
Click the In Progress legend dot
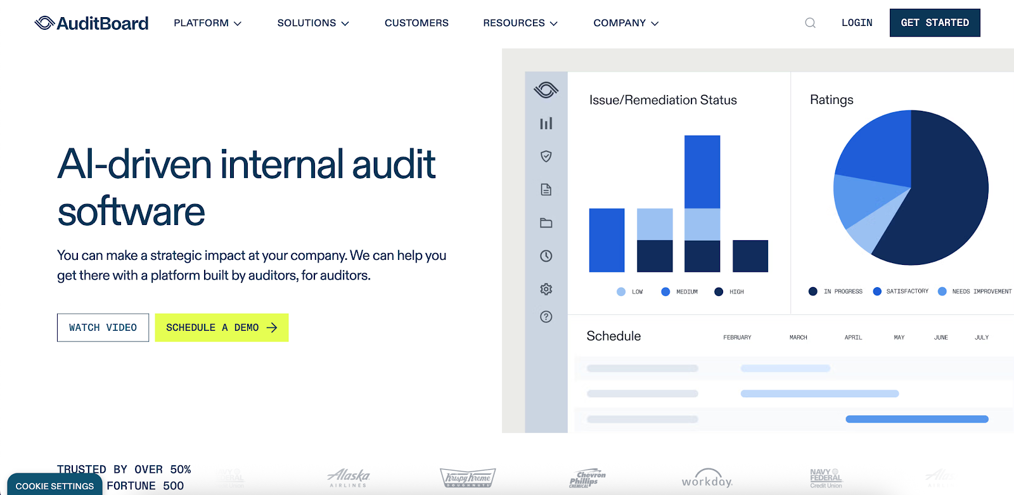click(813, 292)
